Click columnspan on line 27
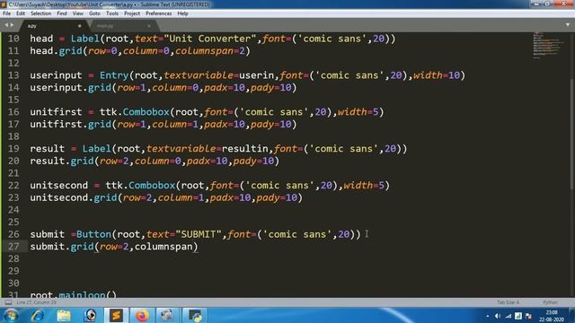Screen dimensions: 575x323 [164, 247]
